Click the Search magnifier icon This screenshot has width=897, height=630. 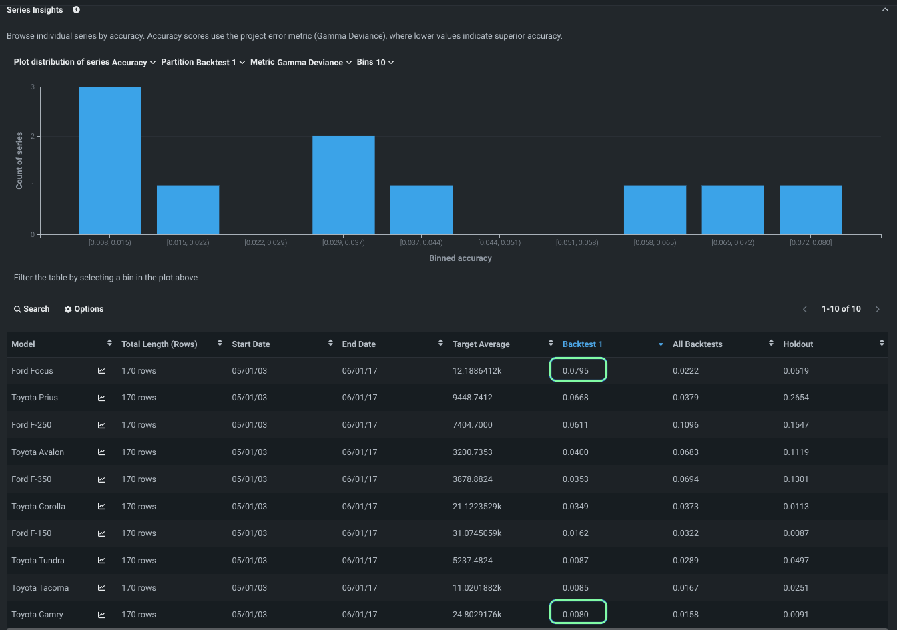[x=17, y=309]
